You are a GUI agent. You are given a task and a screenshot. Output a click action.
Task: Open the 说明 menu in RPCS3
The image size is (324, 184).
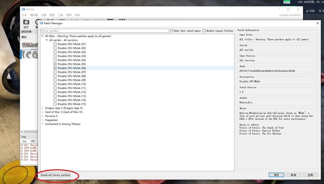coord(77,15)
